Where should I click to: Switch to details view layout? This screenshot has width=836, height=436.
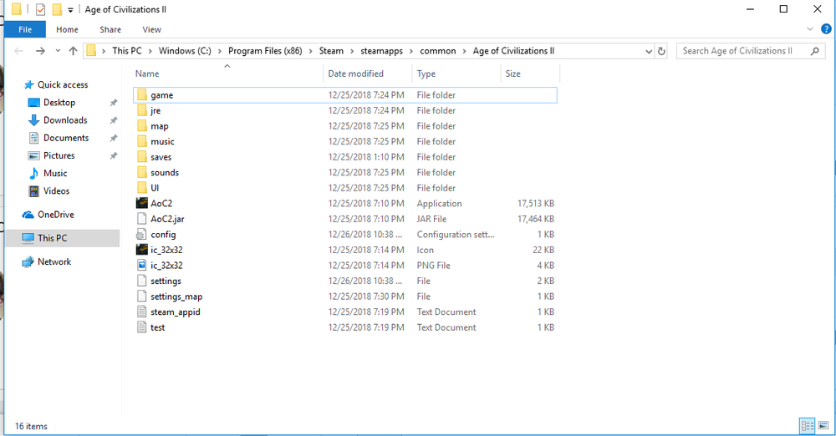coord(808,425)
